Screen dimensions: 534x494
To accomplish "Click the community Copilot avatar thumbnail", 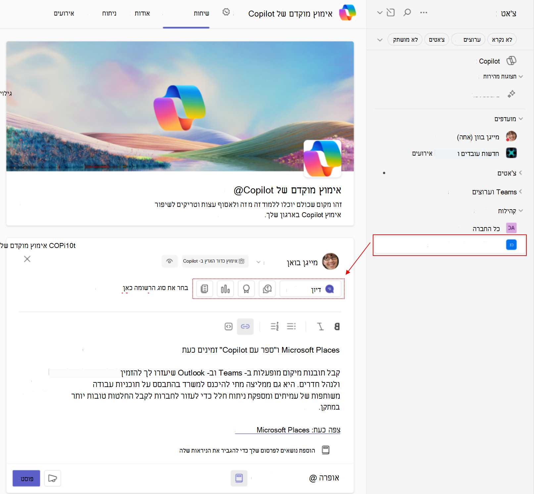I will point(322,158).
